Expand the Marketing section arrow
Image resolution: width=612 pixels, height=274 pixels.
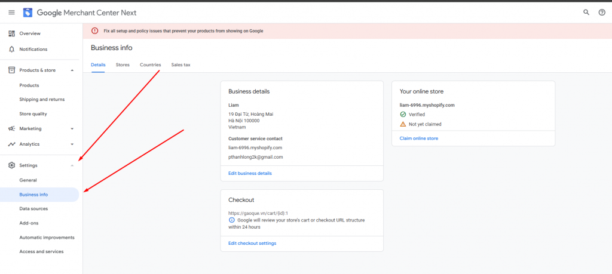pos(72,128)
